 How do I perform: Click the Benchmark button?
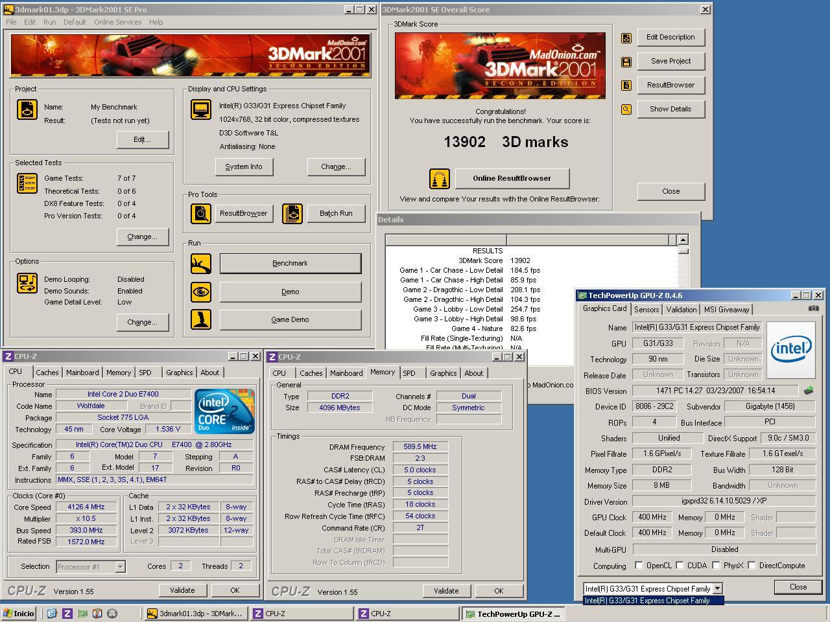pyautogui.click(x=290, y=264)
